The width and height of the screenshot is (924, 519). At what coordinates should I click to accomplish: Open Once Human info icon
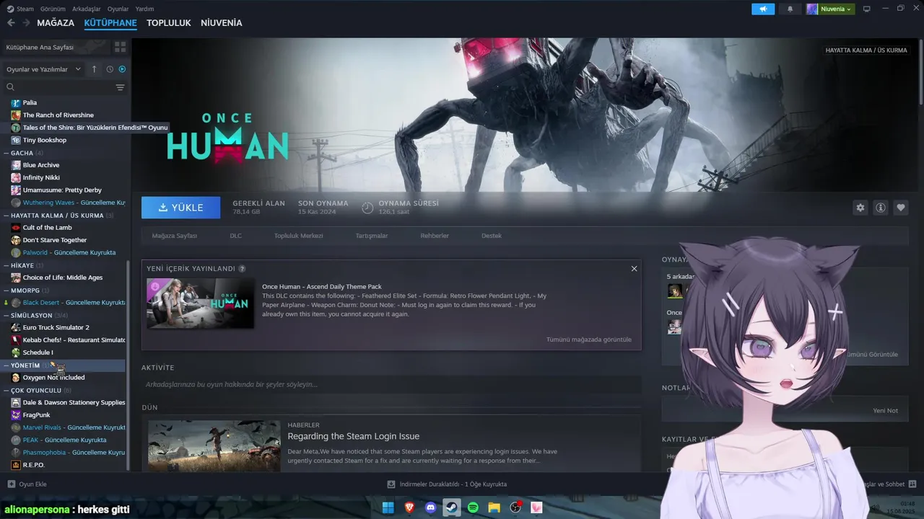pos(881,208)
